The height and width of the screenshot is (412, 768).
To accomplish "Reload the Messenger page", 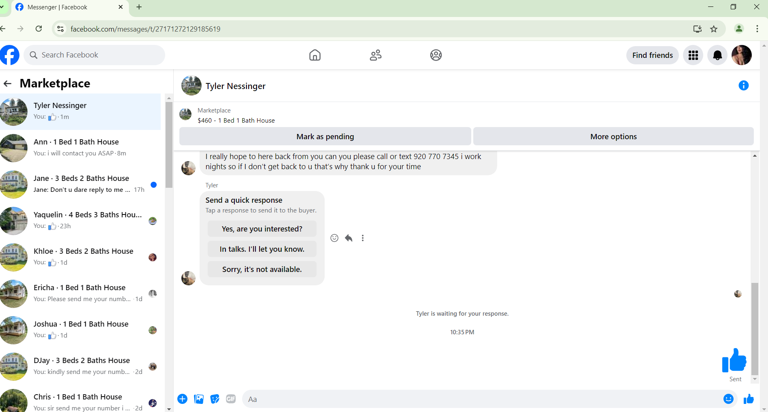I will (x=39, y=29).
